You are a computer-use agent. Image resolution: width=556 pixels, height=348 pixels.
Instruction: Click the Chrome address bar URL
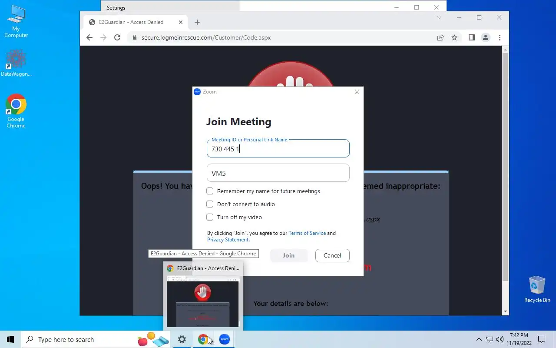click(x=206, y=37)
